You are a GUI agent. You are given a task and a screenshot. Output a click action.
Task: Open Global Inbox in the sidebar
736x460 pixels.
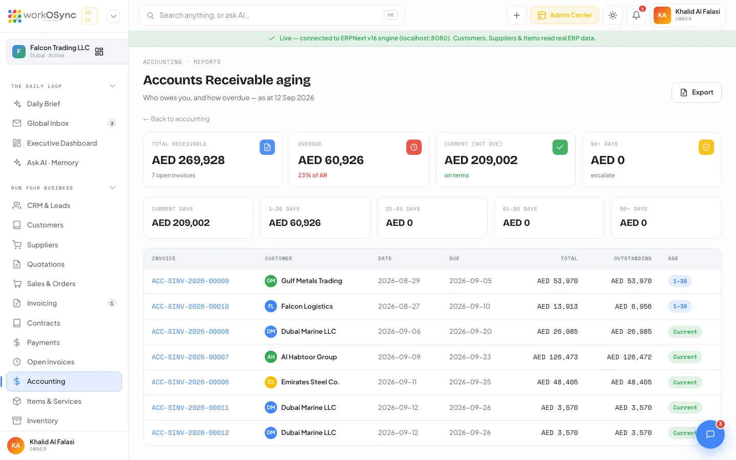64,123
